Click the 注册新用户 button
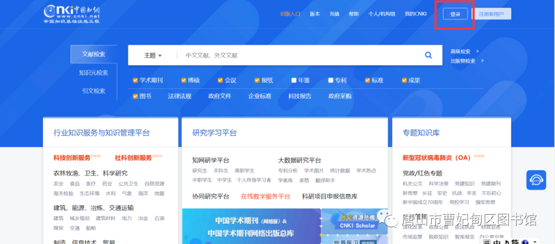 click(x=491, y=14)
